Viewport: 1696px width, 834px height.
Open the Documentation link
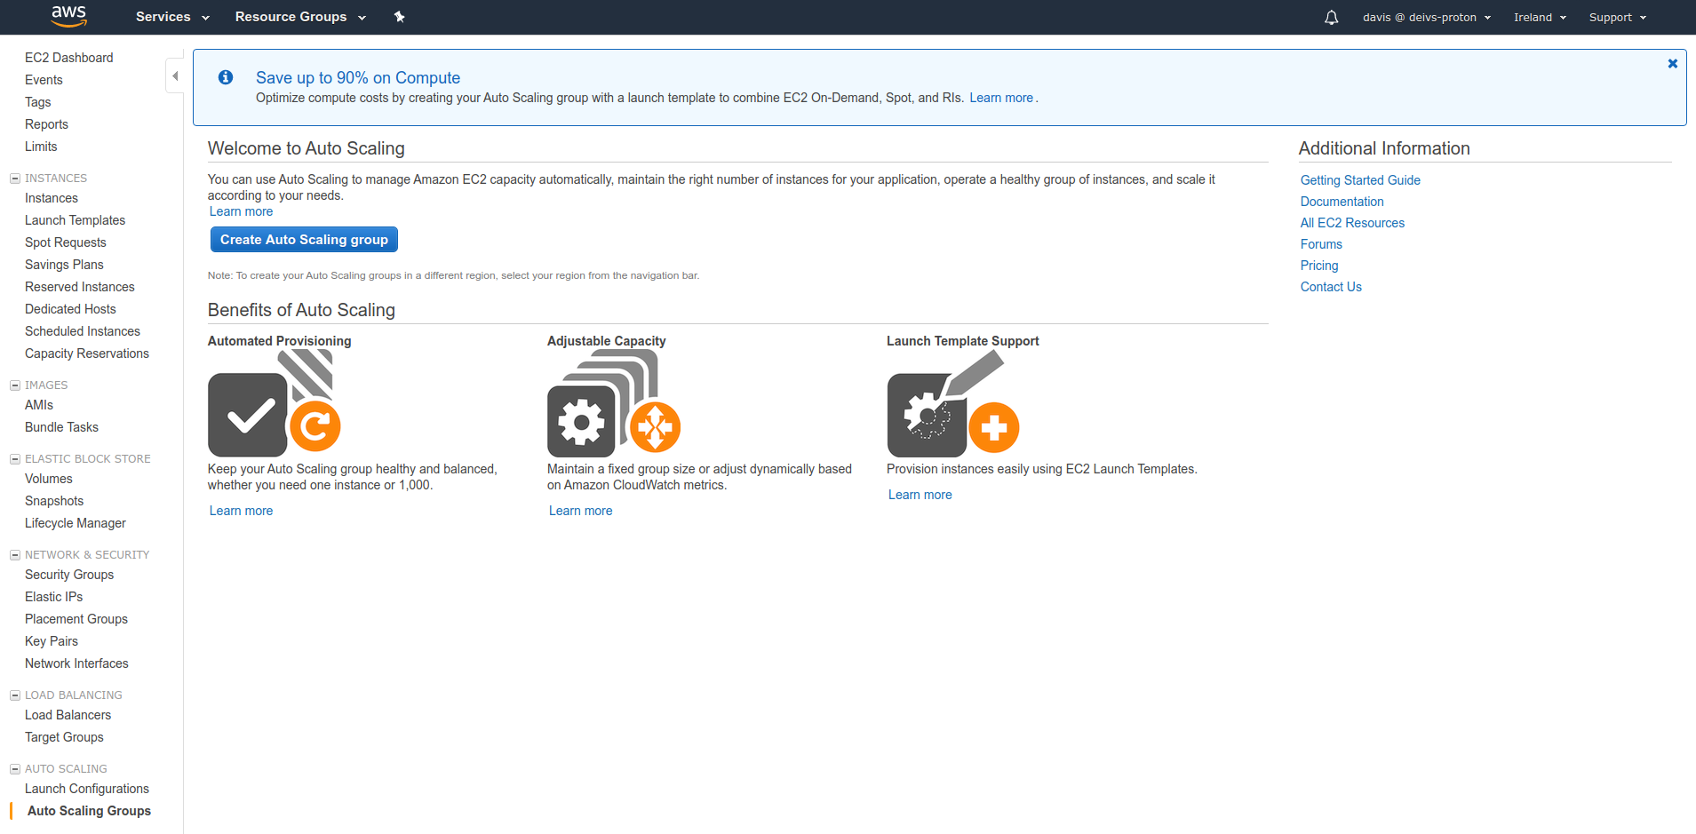click(x=1342, y=202)
